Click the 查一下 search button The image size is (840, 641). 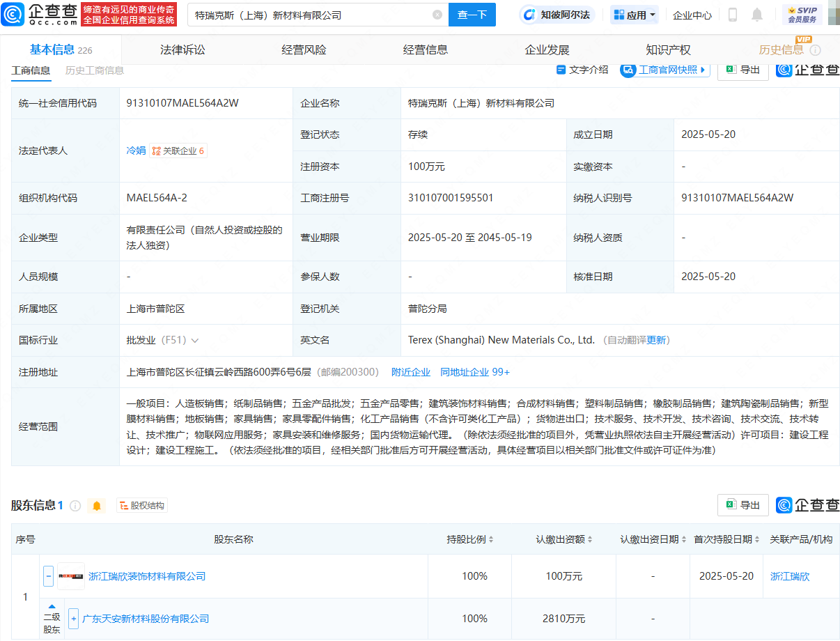coord(472,15)
